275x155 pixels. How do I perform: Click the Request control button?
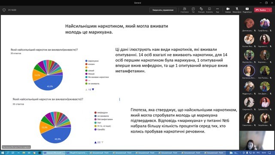[x=163, y=10]
